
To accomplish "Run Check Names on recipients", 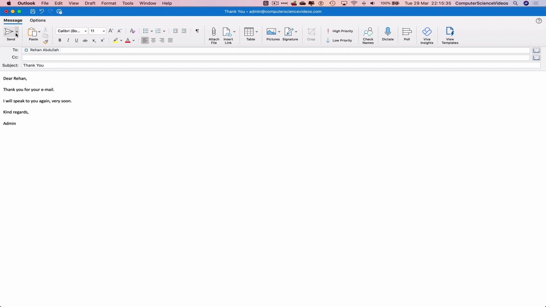I will click(368, 36).
